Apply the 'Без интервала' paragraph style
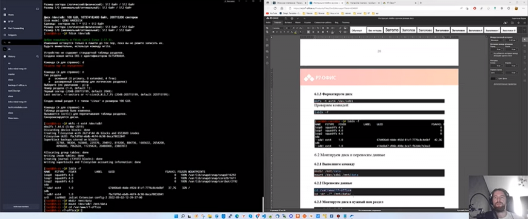 [x=374, y=30]
